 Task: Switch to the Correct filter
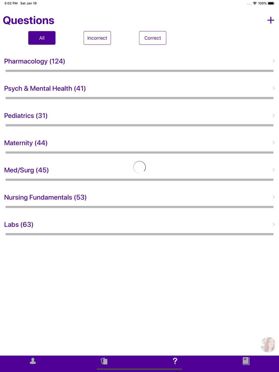point(153,38)
